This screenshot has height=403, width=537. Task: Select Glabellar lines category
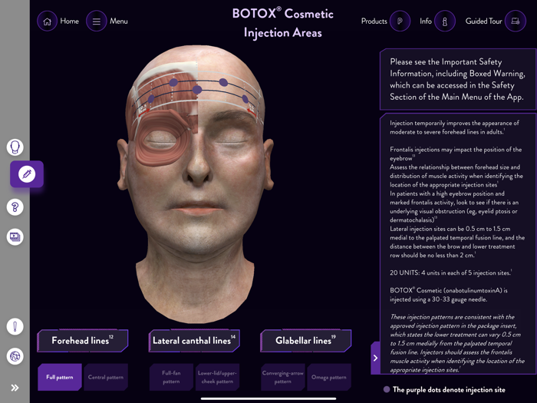(306, 341)
